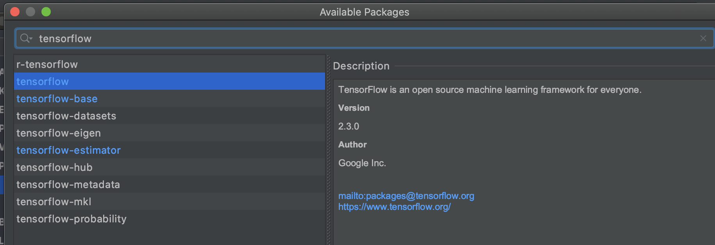Clear the search field with X icon

click(x=703, y=38)
